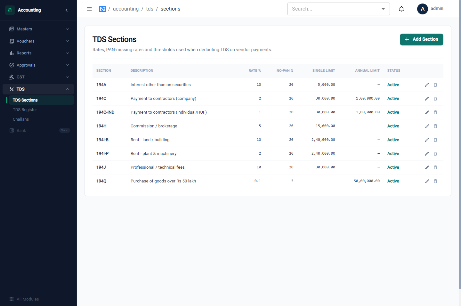Expand the Vouchers menu
461x306 pixels.
click(x=38, y=41)
